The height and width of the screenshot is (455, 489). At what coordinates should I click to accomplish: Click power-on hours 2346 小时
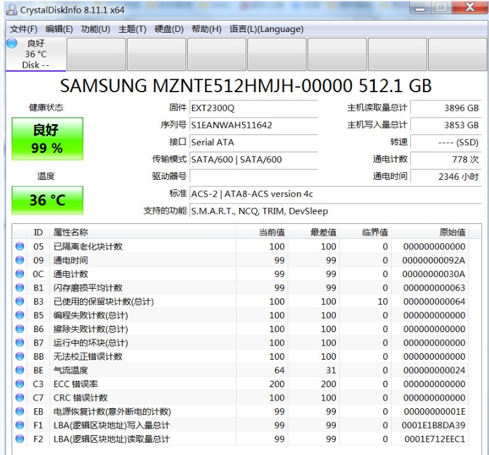[x=446, y=177]
